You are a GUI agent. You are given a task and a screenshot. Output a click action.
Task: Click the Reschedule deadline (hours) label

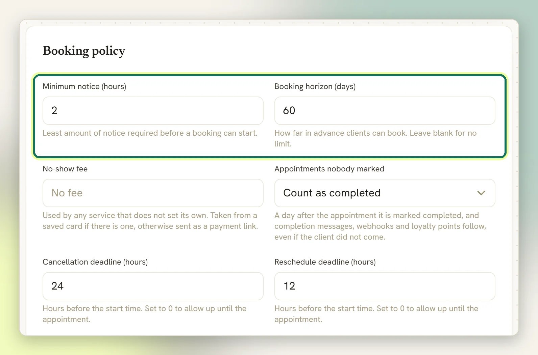click(x=325, y=262)
